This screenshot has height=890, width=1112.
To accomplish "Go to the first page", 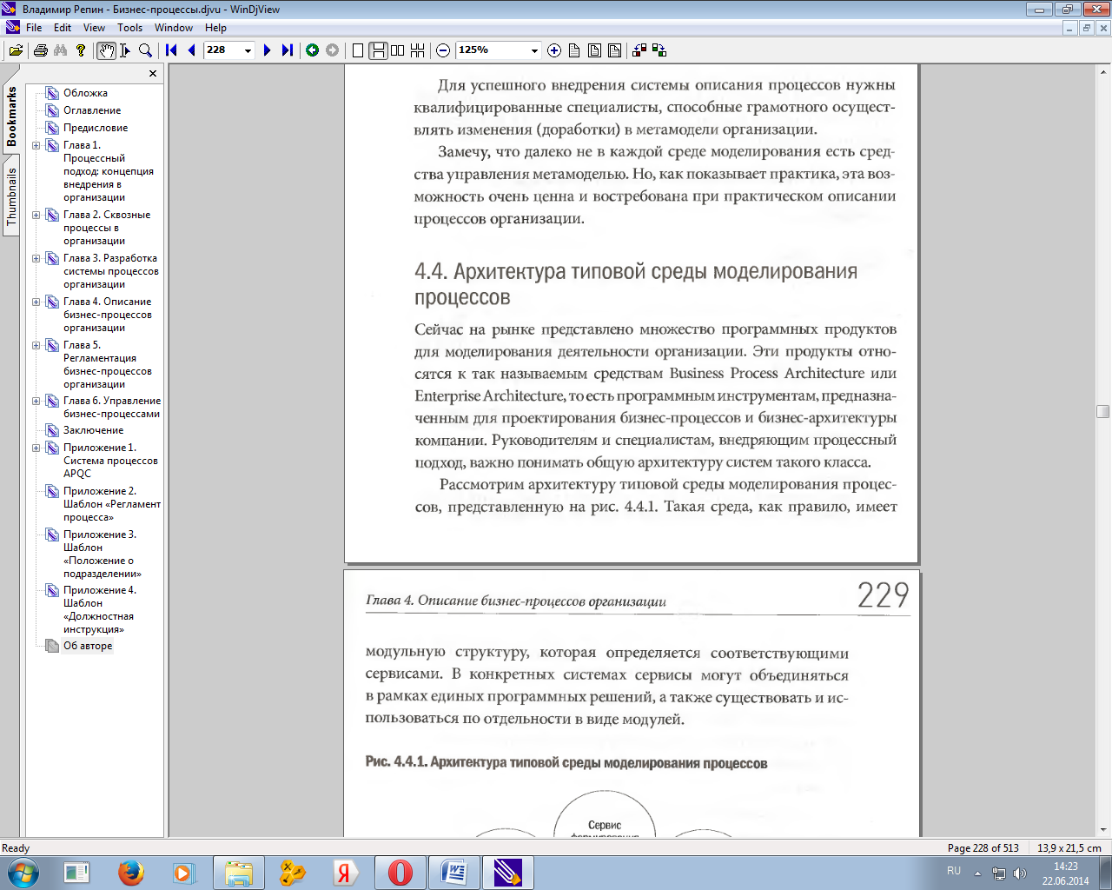I will [x=171, y=50].
